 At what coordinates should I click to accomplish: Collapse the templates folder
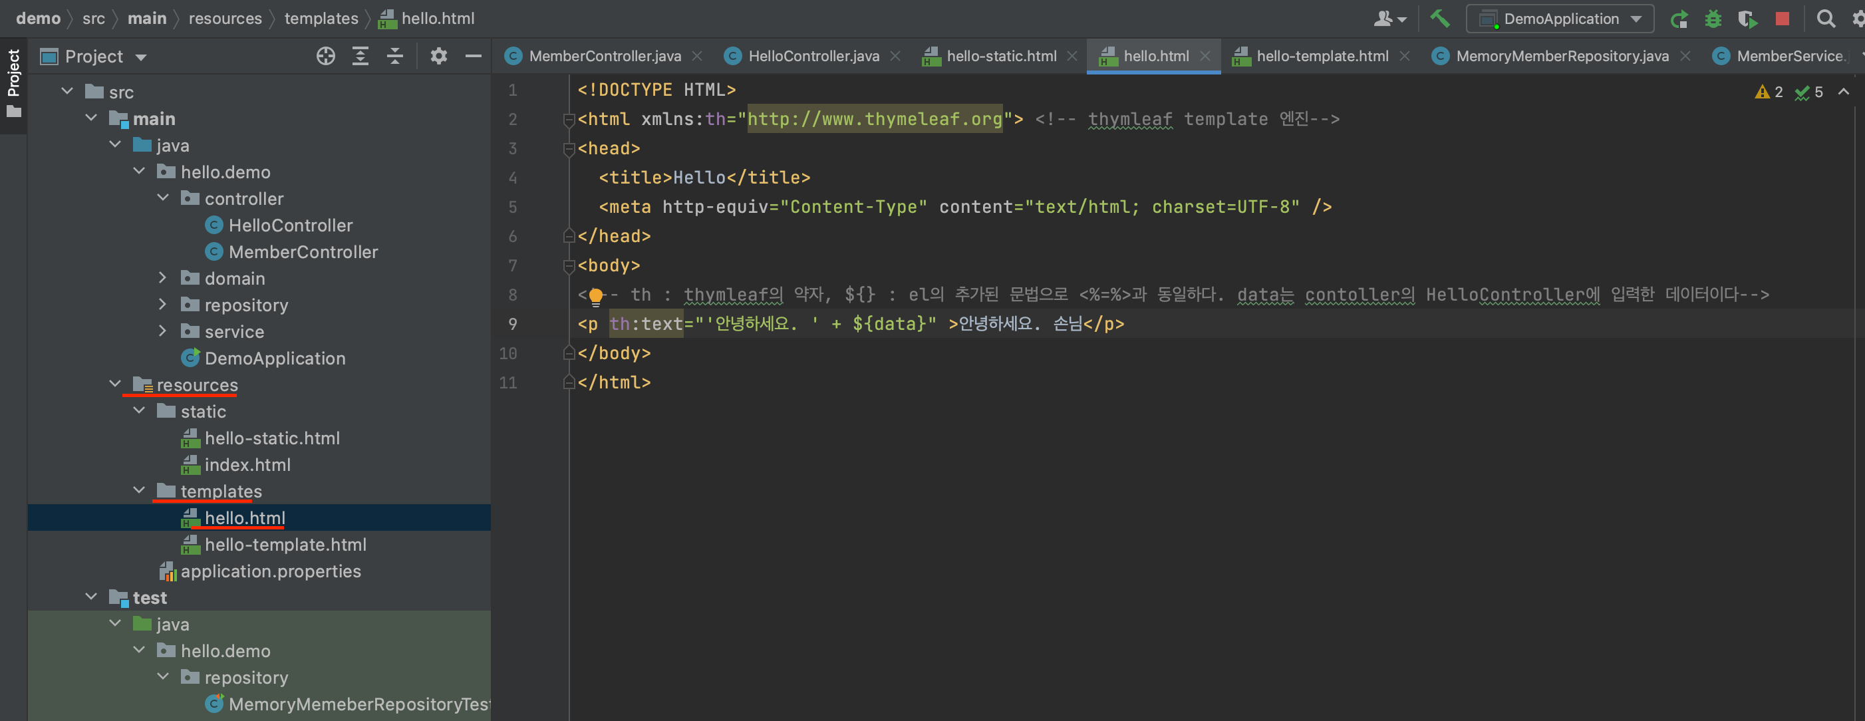click(139, 491)
